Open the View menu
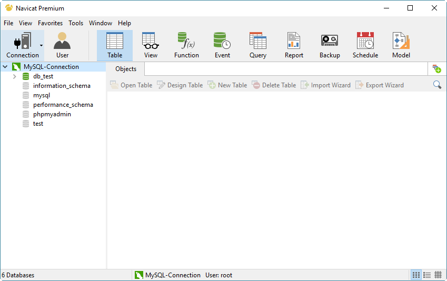 pyautogui.click(x=25, y=23)
